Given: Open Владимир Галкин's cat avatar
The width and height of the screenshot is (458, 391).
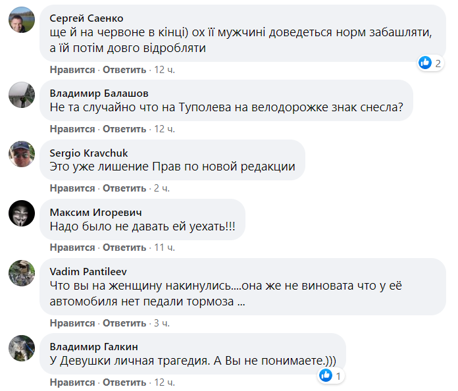Looking at the screenshot, I should coord(21,348).
